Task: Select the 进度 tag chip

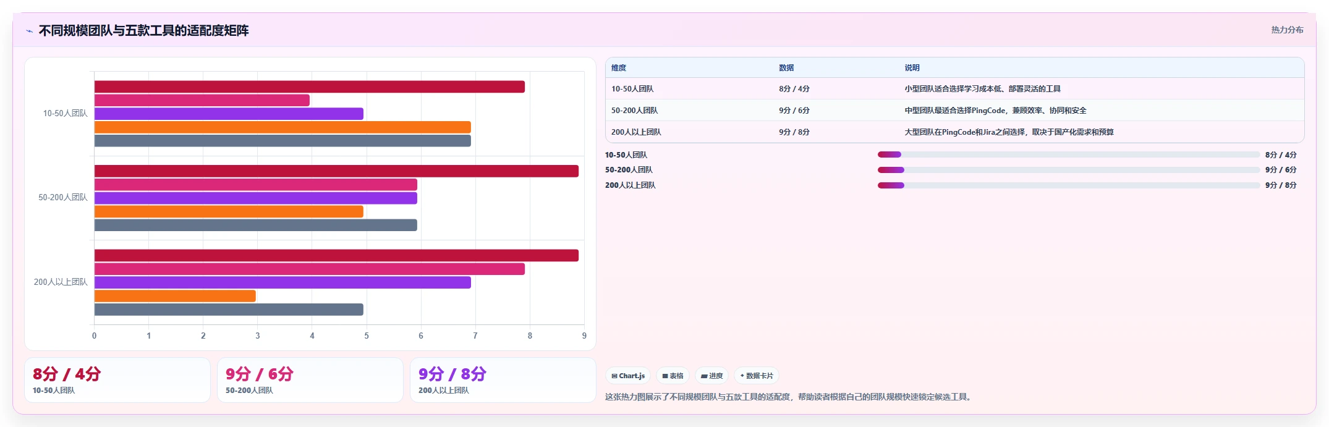Action: [711, 376]
